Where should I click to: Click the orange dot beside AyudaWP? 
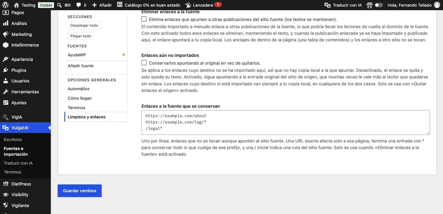point(123,55)
